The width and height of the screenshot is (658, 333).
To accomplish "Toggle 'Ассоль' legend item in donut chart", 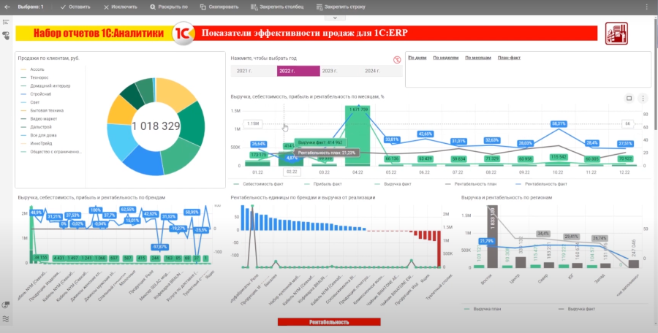I will click(32, 69).
